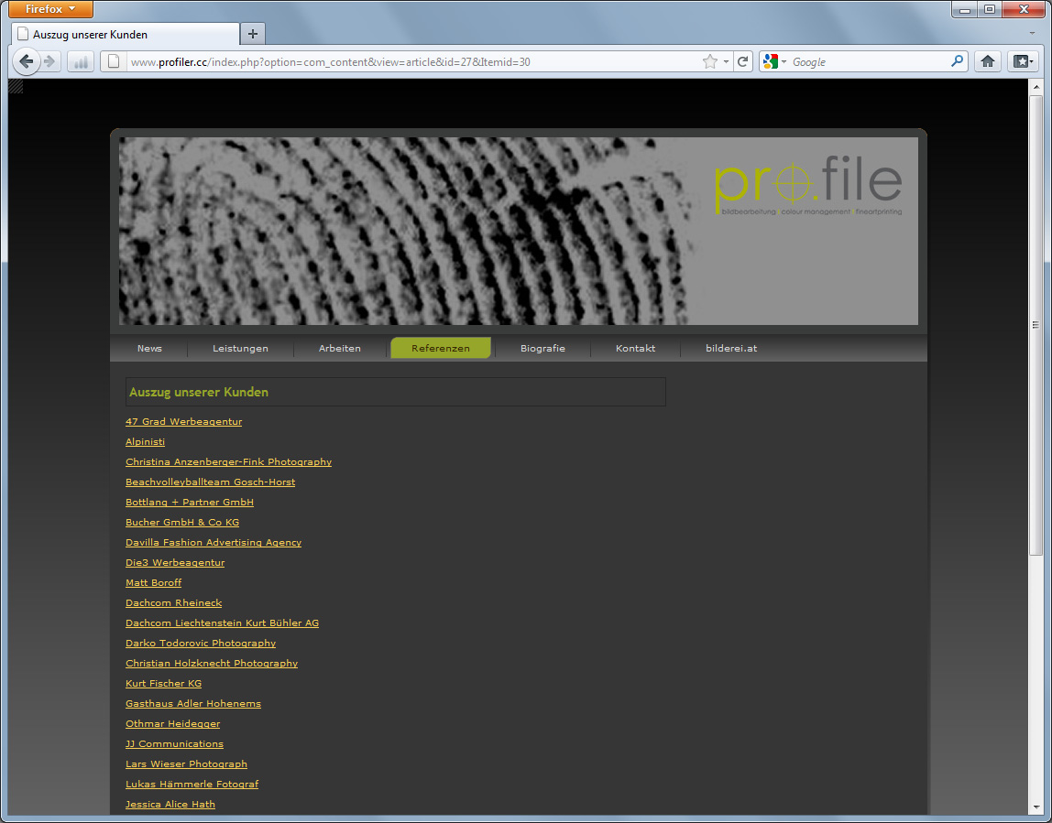Image resolution: width=1052 pixels, height=823 pixels.
Task: Open the list all tabs arrow
Action: point(1032,33)
